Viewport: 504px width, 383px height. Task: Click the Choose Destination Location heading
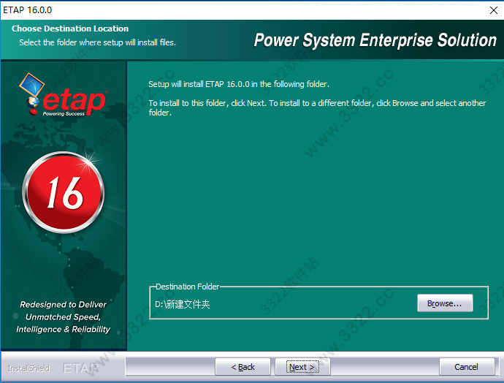(70, 29)
